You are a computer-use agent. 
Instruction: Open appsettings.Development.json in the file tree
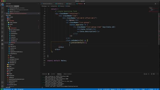tap(16, 79)
